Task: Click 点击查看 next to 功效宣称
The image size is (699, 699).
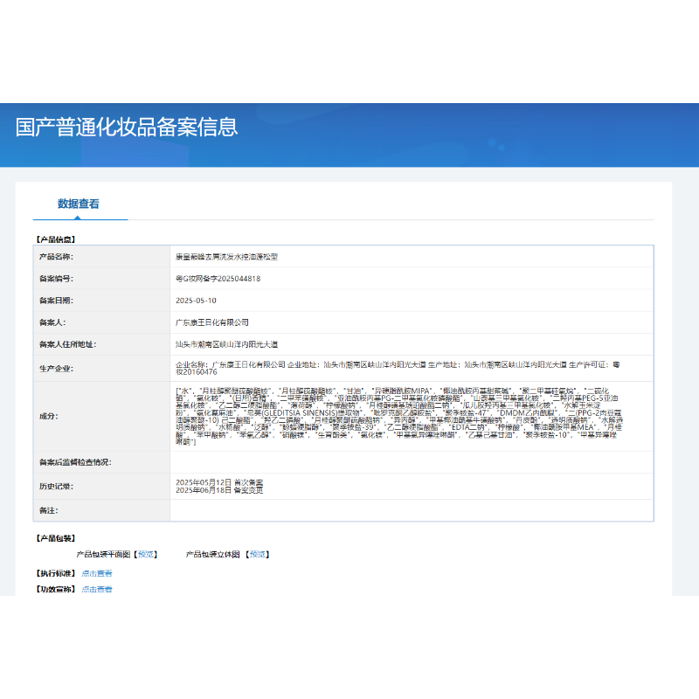Action: [97, 589]
